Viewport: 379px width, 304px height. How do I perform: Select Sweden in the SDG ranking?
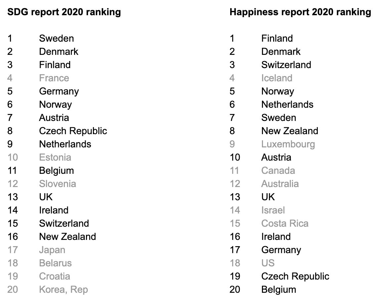(56, 38)
